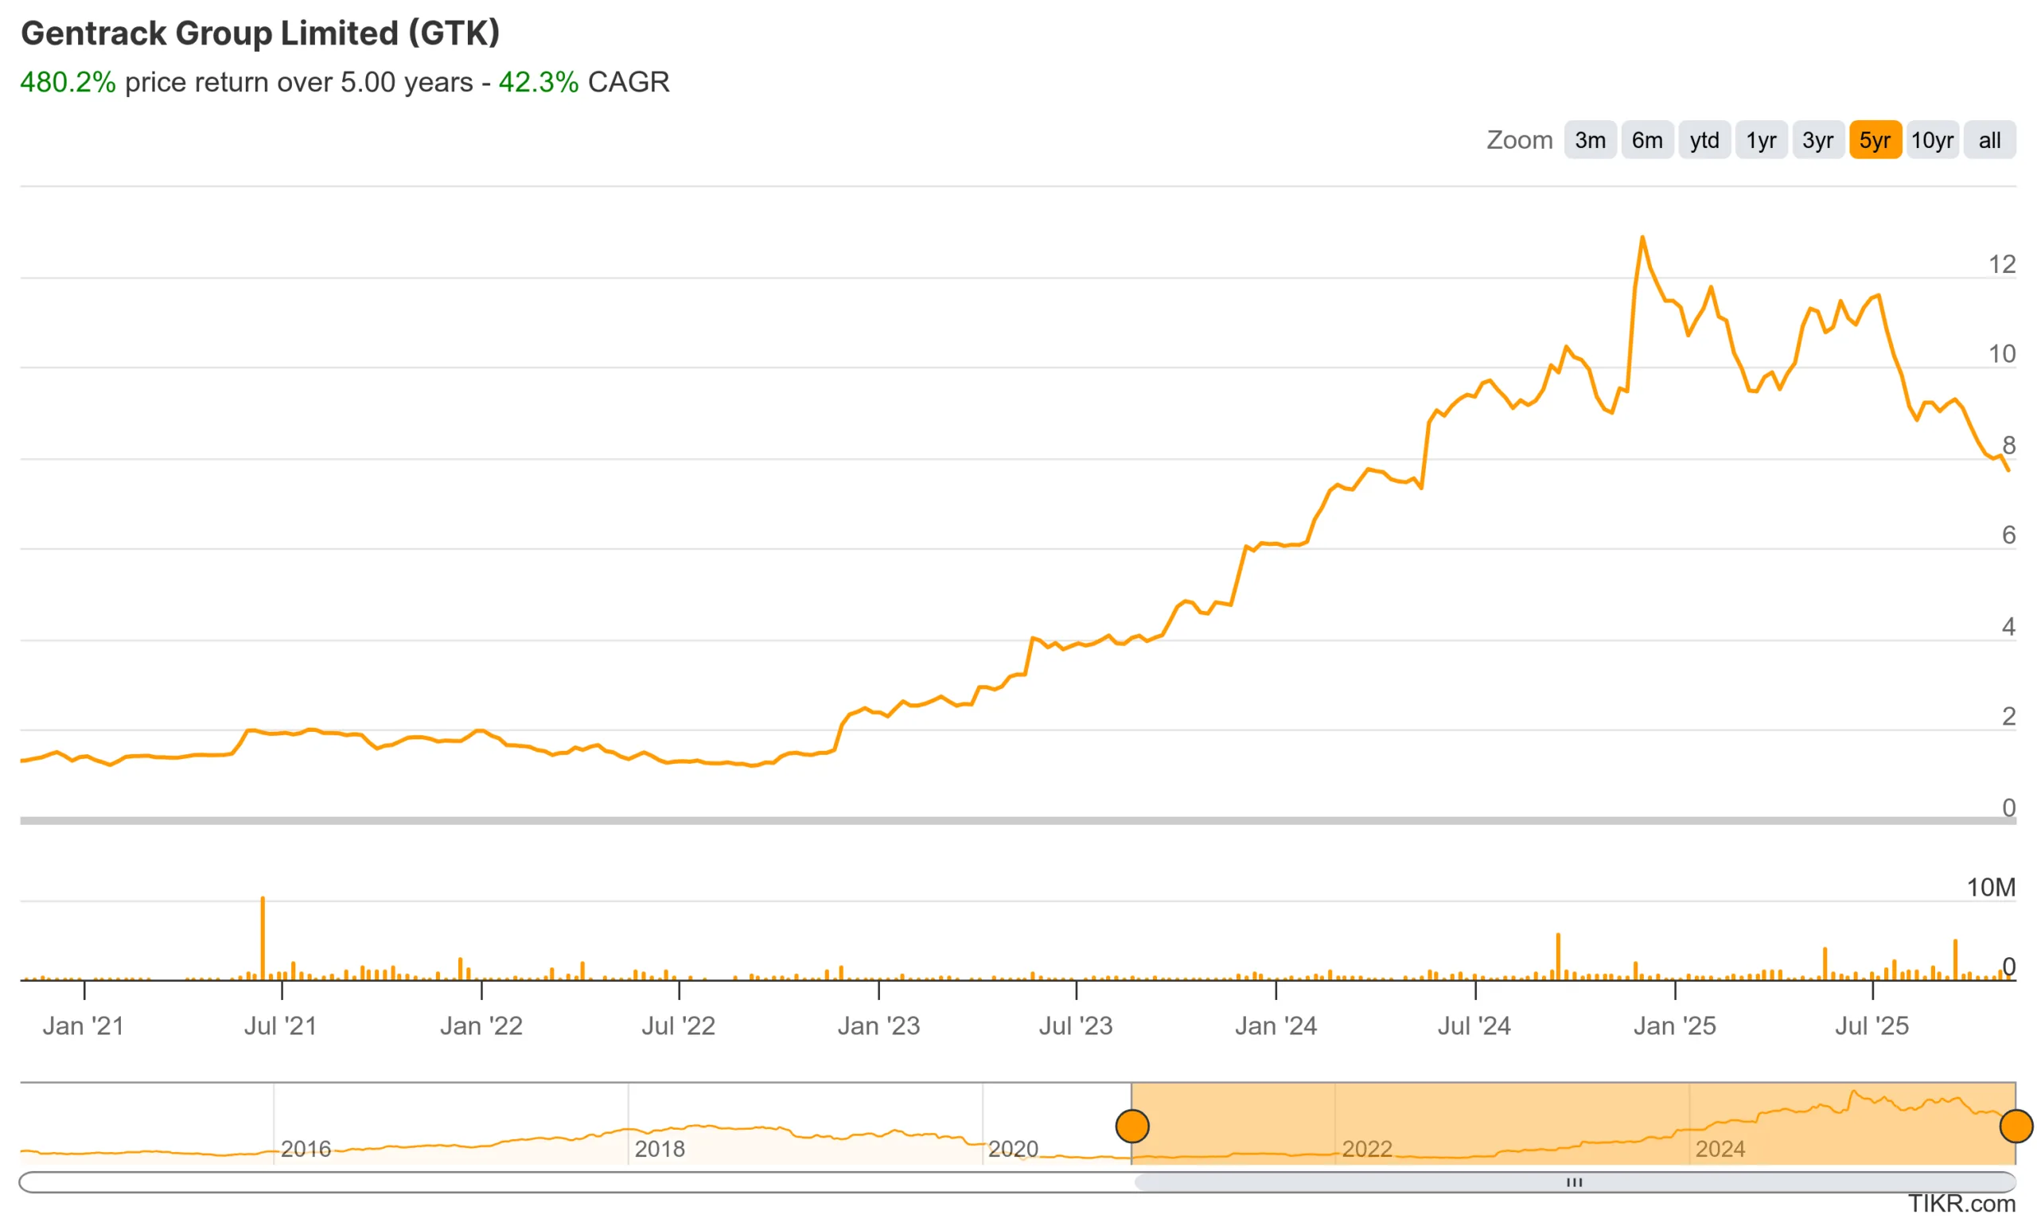The height and width of the screenshot is (1222, 2037).
Task: Switch zoom range to ytd
Action: pos(1704,140)
